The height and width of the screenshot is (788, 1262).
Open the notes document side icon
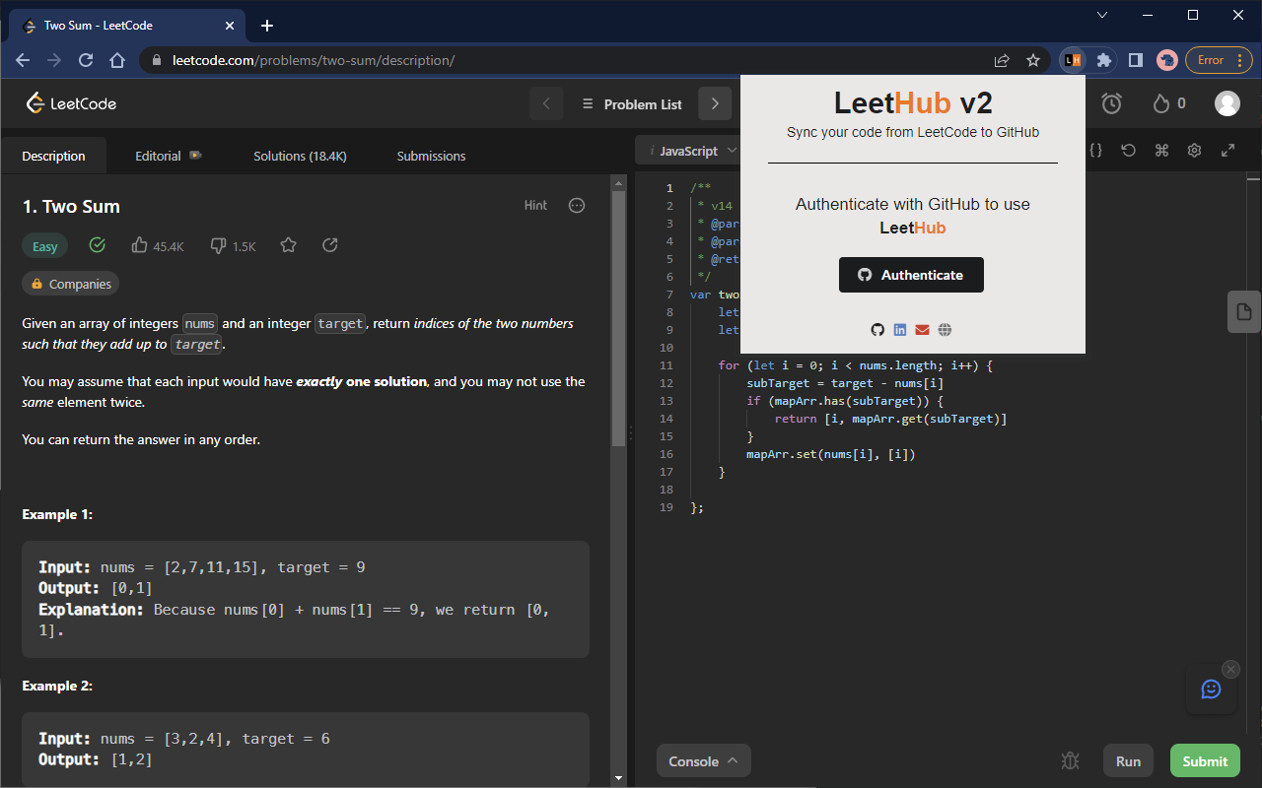(1244, 312)
